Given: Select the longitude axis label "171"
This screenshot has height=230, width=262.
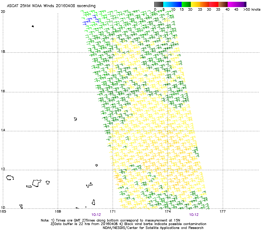Looking at the screenshot, I should pyautogui.click(x=113, y=212).
